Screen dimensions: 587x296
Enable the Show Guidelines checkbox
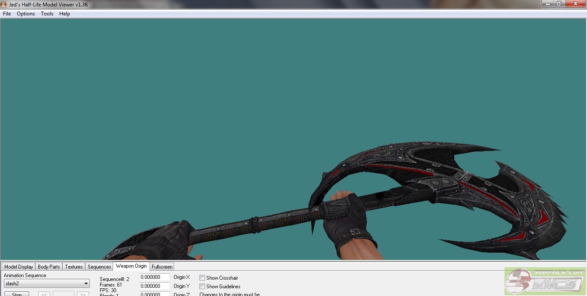point(202,287)
